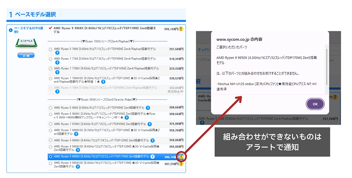Select AMD Ryzen 7 7700X radio button
Viewport: 352px width, 178px height.
[51, 69]
